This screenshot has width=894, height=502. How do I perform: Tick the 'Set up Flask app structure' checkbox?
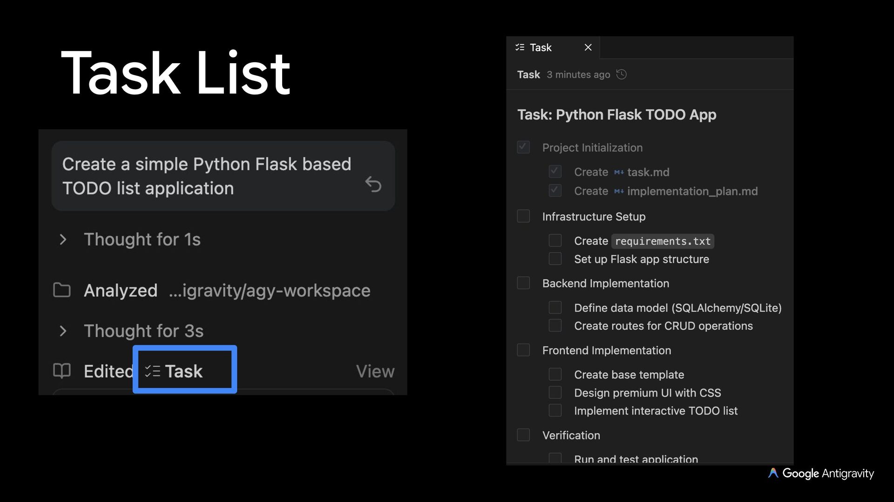click(x=555, y=259)
